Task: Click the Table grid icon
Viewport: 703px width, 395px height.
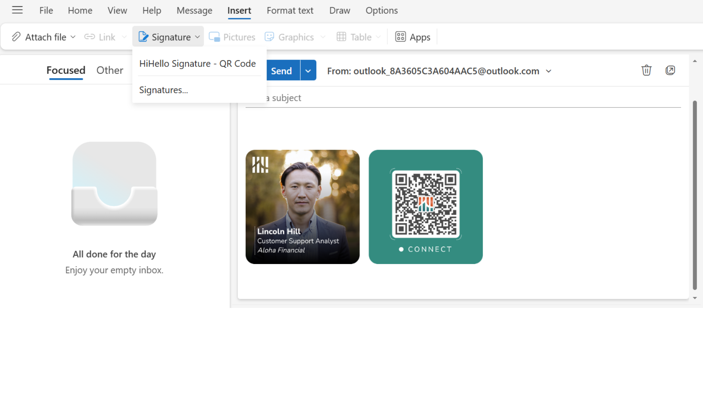Action: point(341,37)
